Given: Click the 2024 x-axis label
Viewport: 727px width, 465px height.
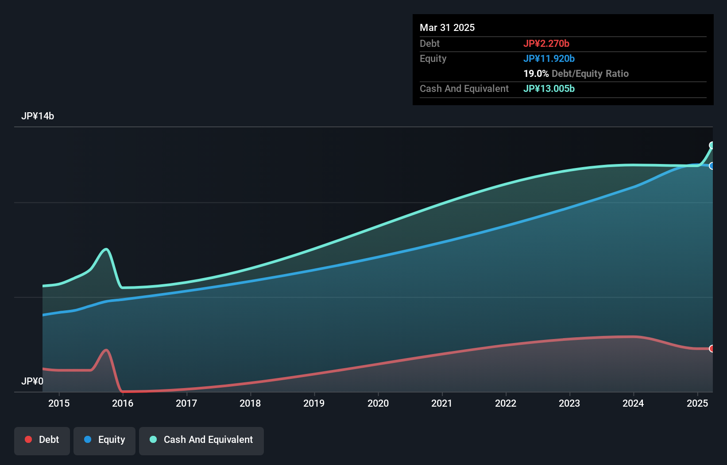Looking at the screenshot, I should point(633,403).
